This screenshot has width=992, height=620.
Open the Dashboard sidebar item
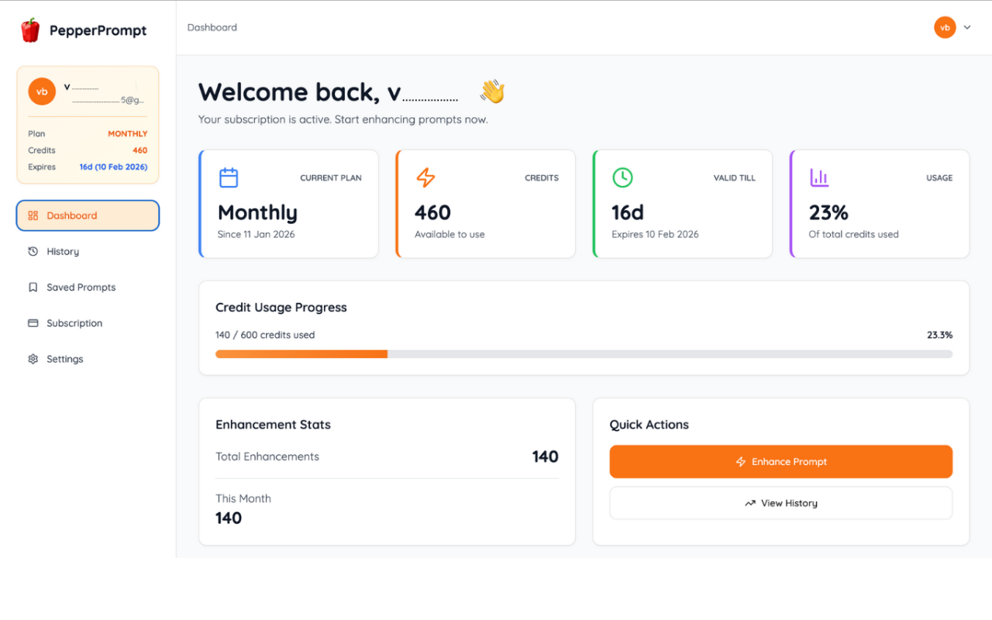(x=88, y=215)
